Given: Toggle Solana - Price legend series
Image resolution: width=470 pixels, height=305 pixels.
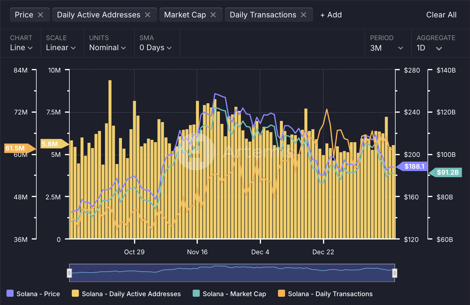Looking at the screenshot, I should coord(33,294).
